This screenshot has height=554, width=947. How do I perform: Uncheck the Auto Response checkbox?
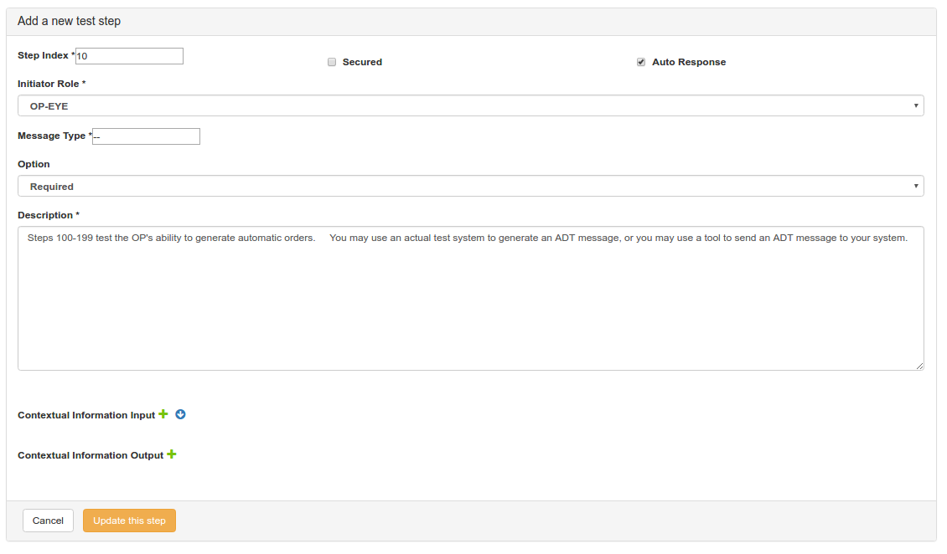pyautogui.click(x=641, y=62)
